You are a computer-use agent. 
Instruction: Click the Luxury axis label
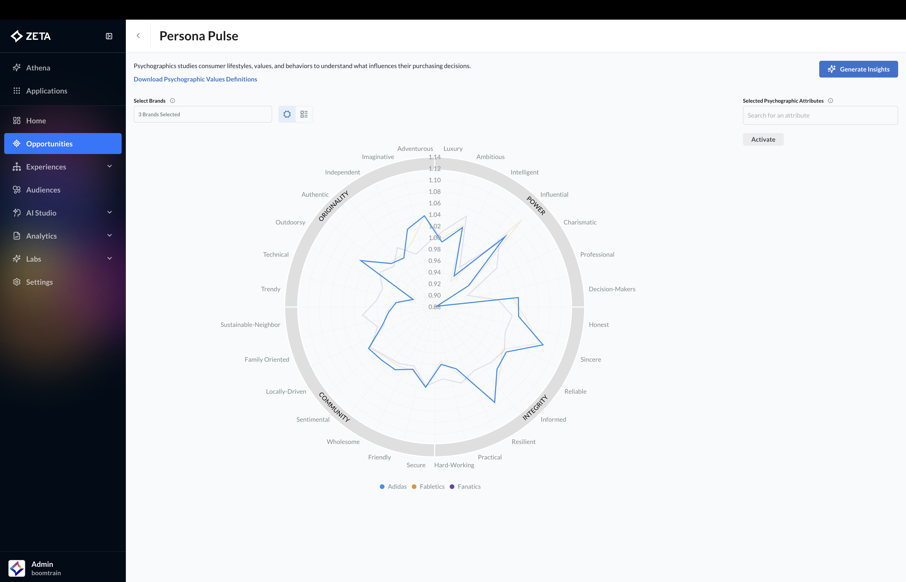tap(453, 149)
